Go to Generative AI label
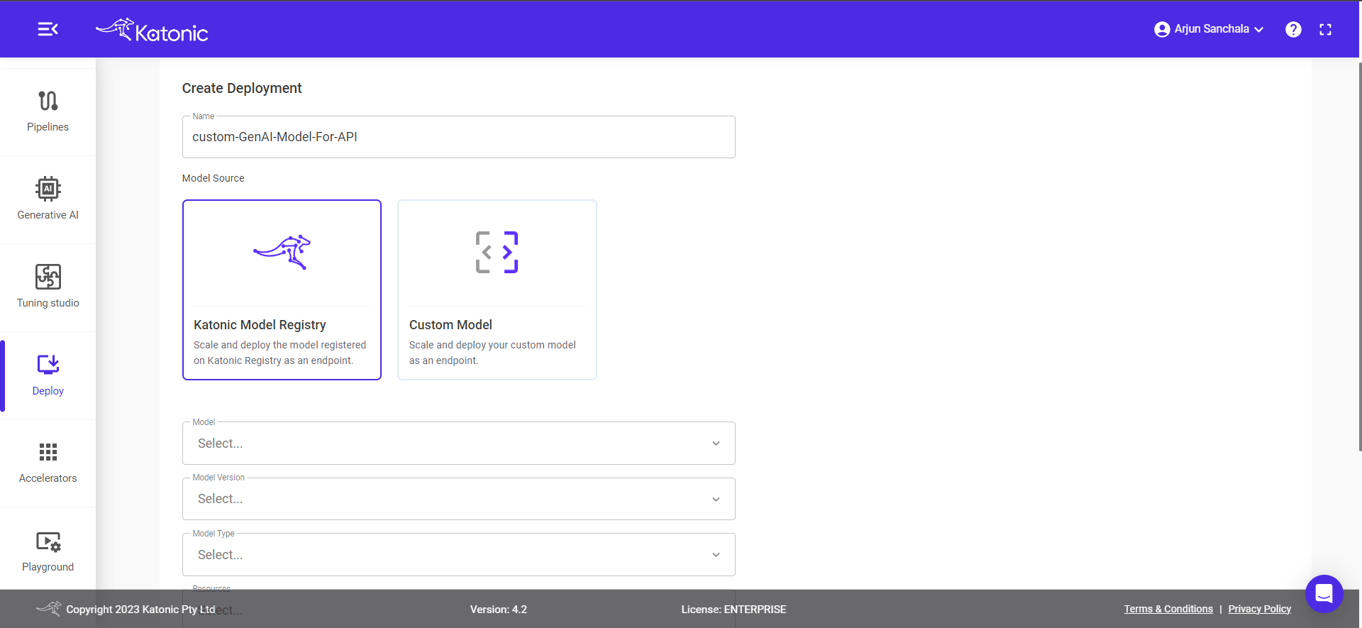This screenshot has width=1362, height=628. pos(48,215)
